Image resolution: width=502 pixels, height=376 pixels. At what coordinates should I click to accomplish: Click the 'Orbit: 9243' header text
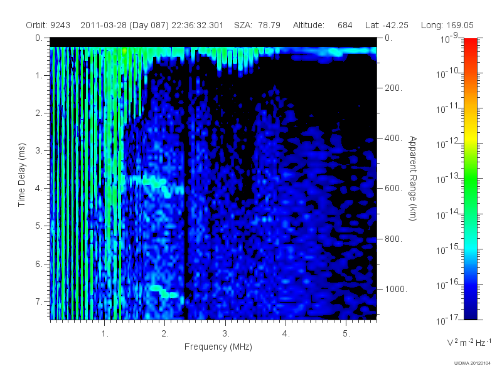(x=48, y=25)
